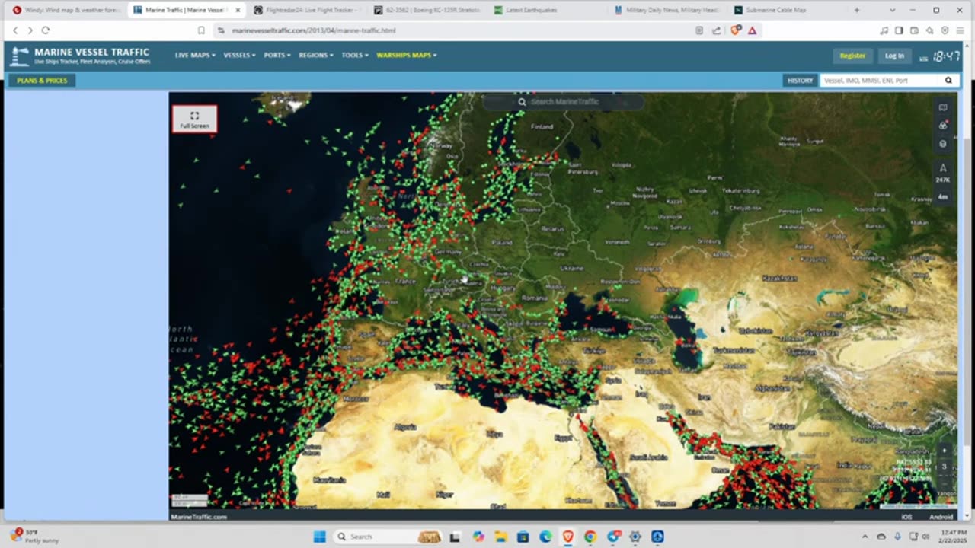
Task: Click the browser forward arrow
Action: tap(30, 30)
